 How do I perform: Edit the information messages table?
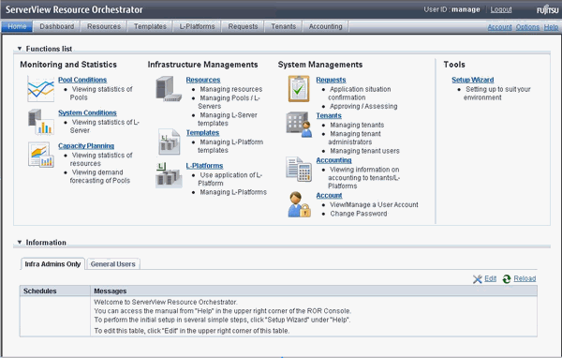click(490, 278)
